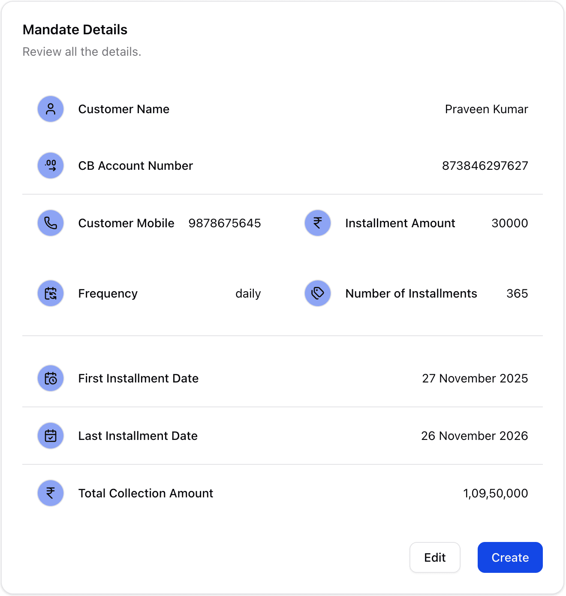Click the frequency value daily
The height and width of the screenshot is (596, 566).
248,294
